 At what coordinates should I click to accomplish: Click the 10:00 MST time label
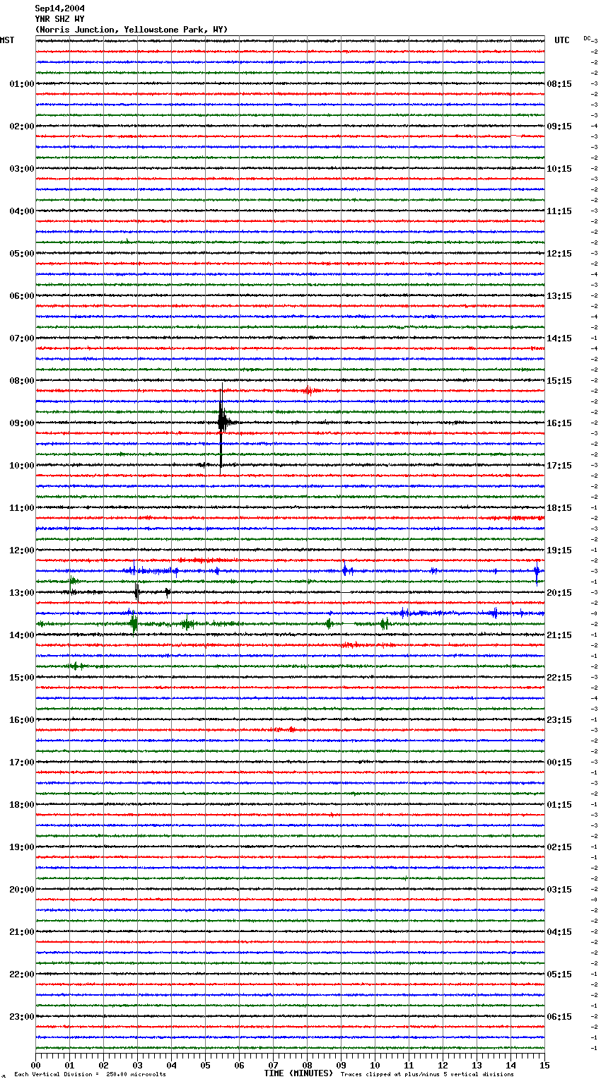click(x=21, y=466)
